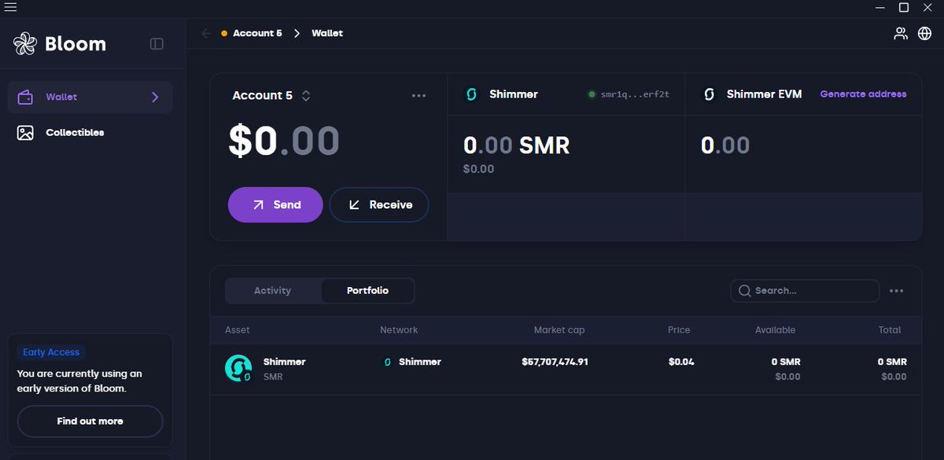Viewport: 944px width, 460px height.
Task: Click the Shimmer network cell icon in the table
Action: point(387,362)
